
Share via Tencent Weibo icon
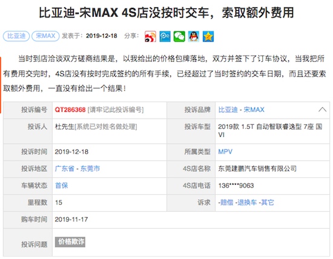[165, 36]
